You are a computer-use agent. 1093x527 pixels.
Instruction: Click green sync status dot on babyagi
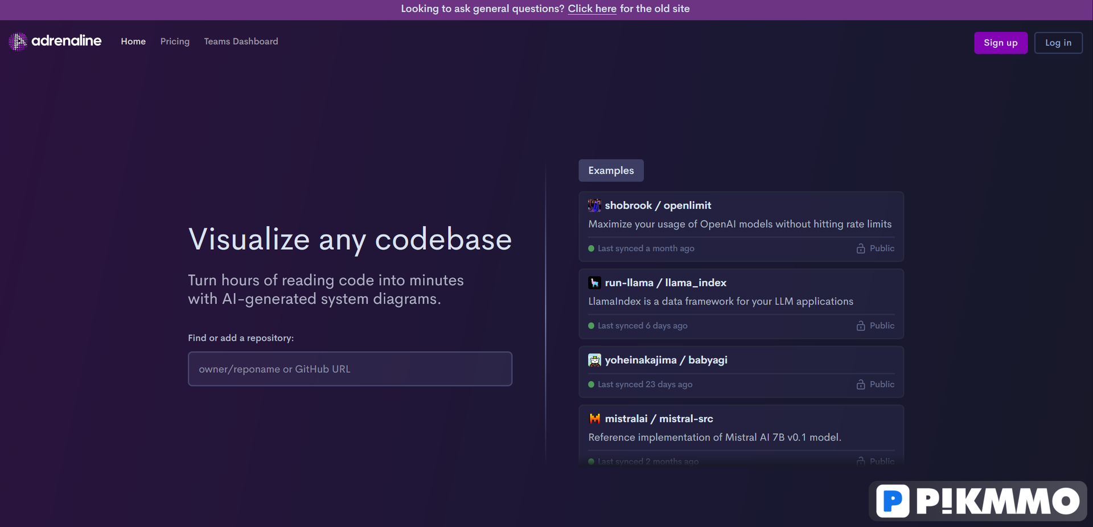(591, 385)
